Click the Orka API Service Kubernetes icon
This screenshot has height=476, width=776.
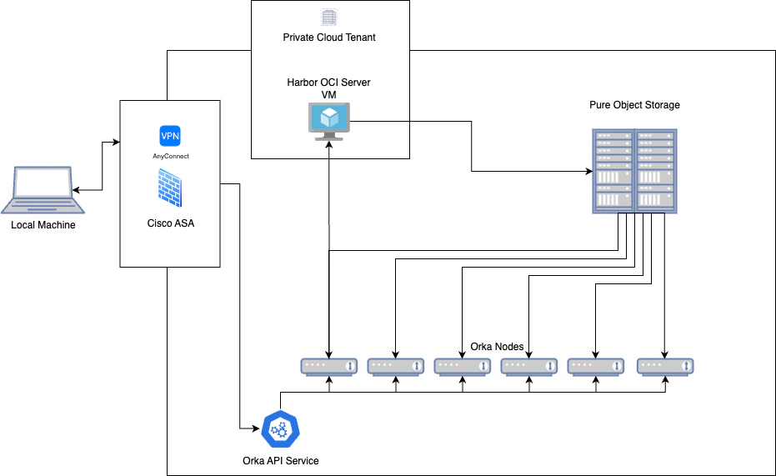pyautogui.click(x=281, y=429)
